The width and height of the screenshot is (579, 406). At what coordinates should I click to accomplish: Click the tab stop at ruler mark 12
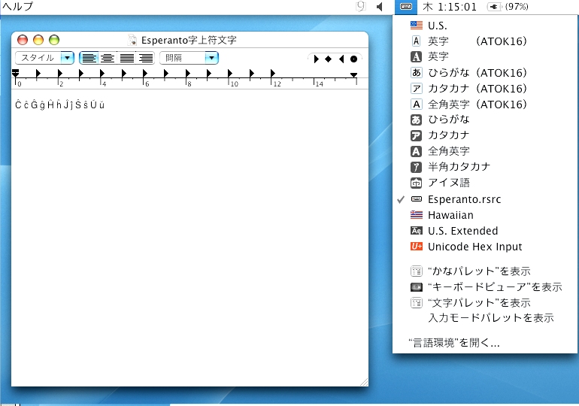pos(273,73)
